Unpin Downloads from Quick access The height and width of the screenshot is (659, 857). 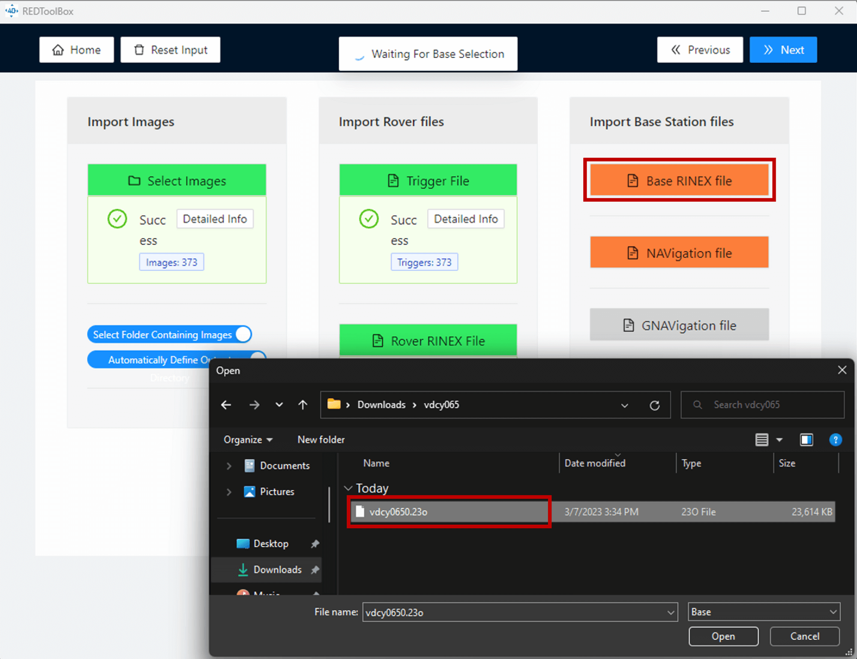coord(315,569)
